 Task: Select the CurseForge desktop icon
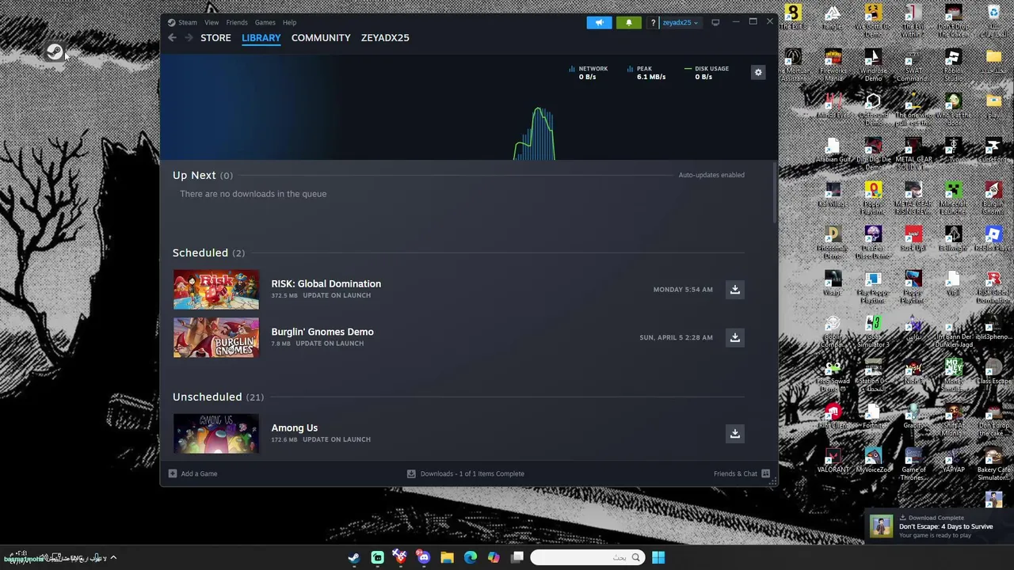click(x=993, y=149)
